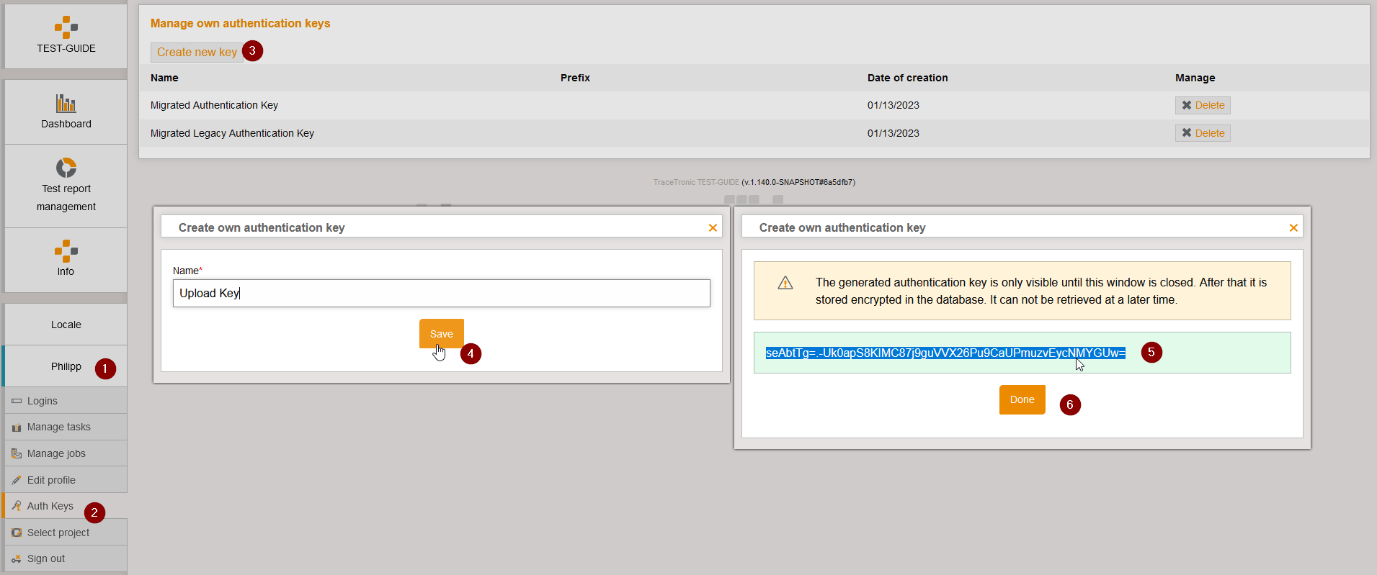Click the generated authentication key text
This screenshot has width=1377, height=575.
coord(945,353)
